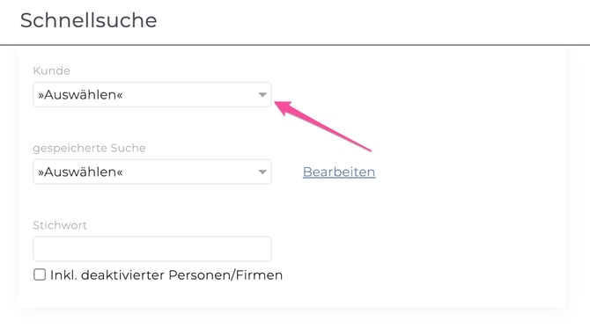Click the arrow icon of Kunde dropdown
This screenshot has height=329, width=590.
tap(262, 95)
